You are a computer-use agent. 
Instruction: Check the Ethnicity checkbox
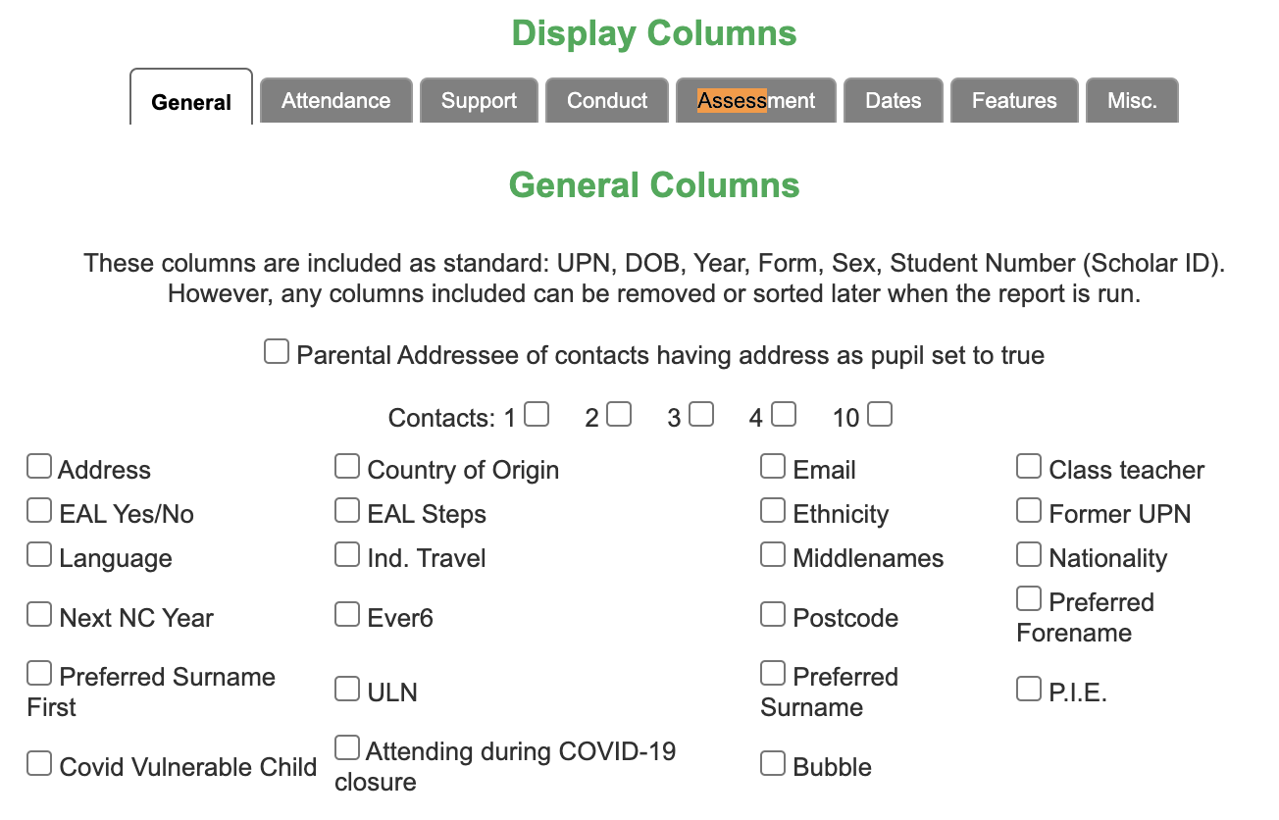(x=773, y=510)
